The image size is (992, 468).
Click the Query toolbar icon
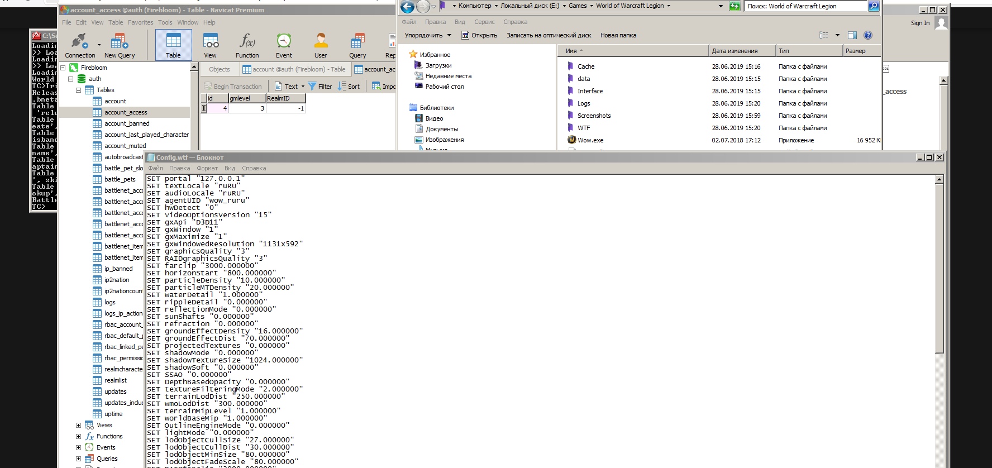pyautogui.click(x=357, y=45)
